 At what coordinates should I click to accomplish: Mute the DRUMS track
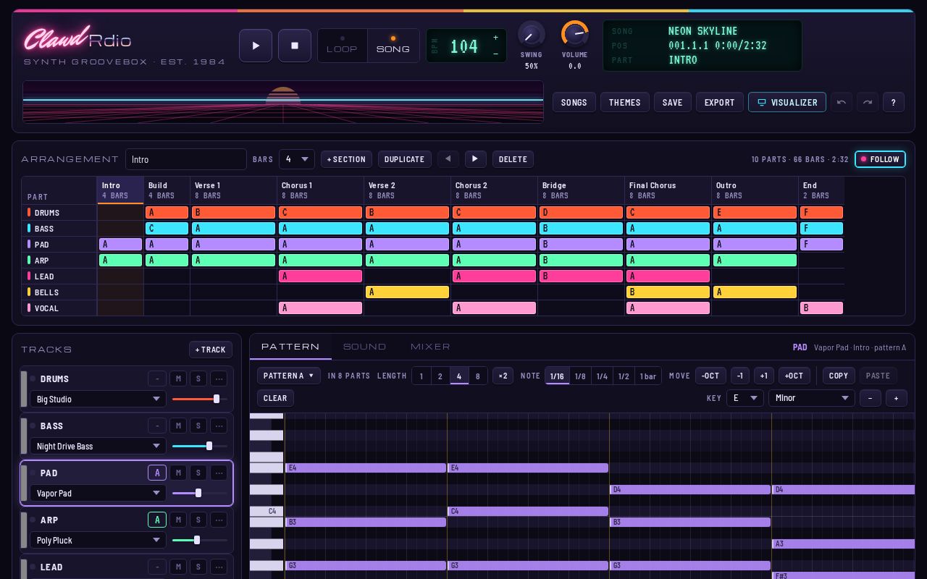pos(178,379)
